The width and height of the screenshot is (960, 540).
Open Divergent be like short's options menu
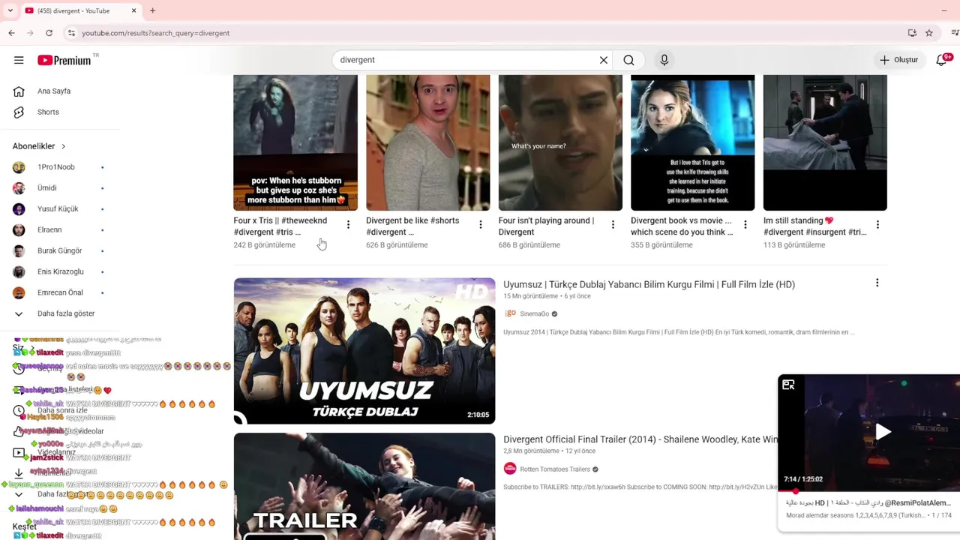481,225
